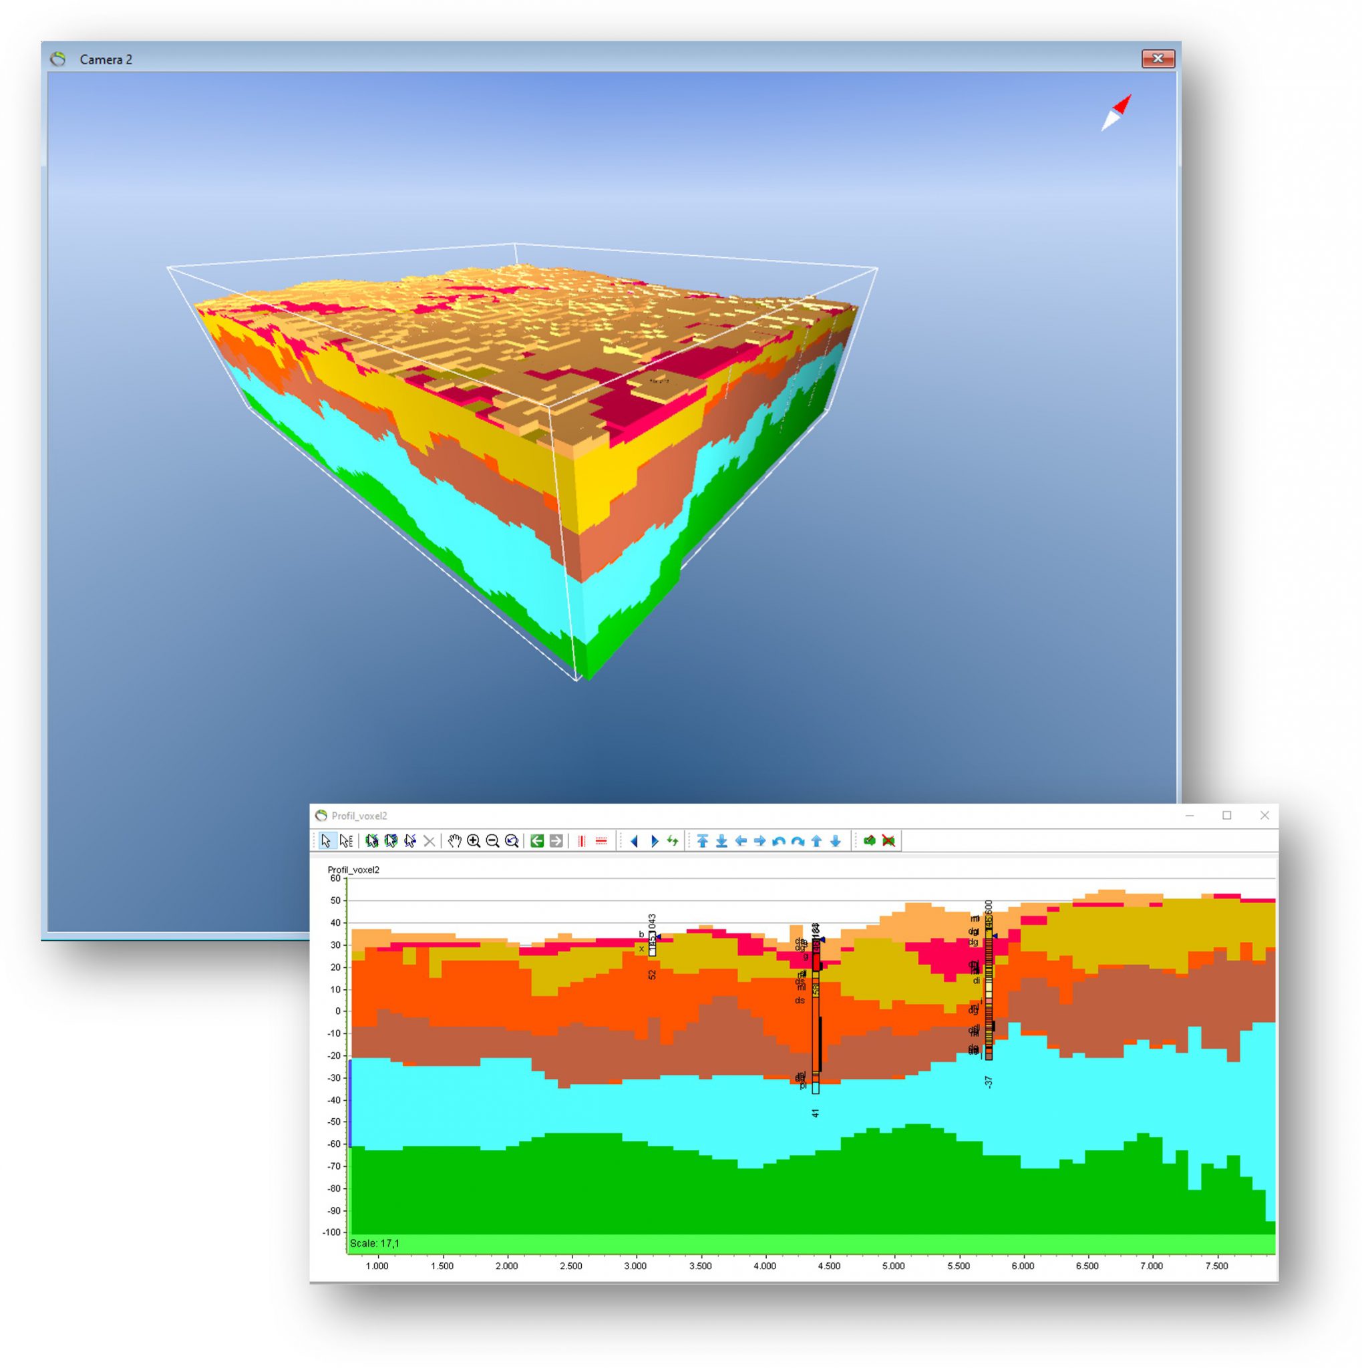Reset zoom to full profile extent

(512, 842)
